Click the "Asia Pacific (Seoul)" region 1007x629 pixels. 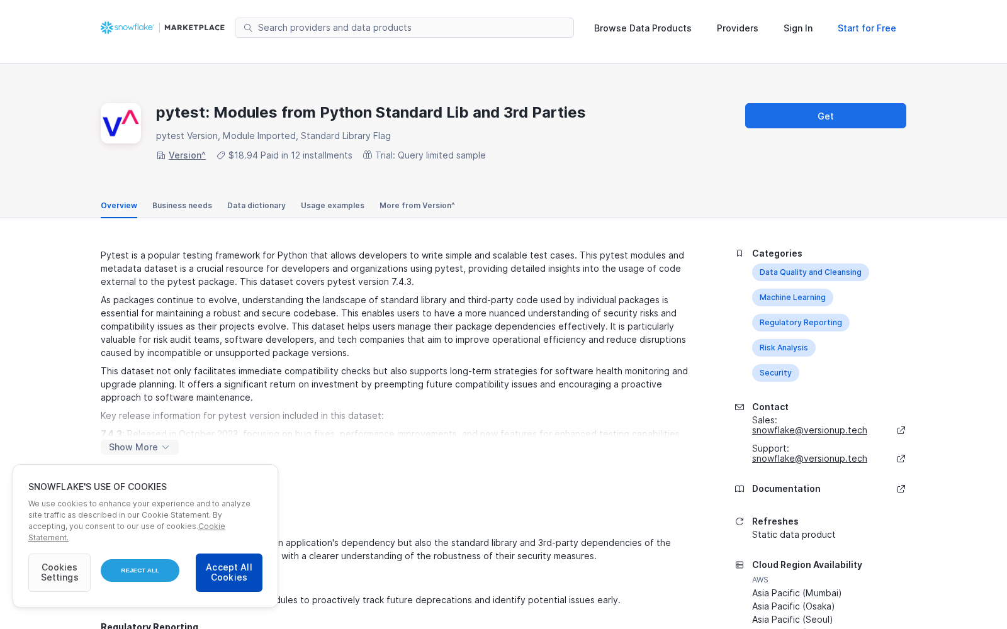tap(792, 620)
